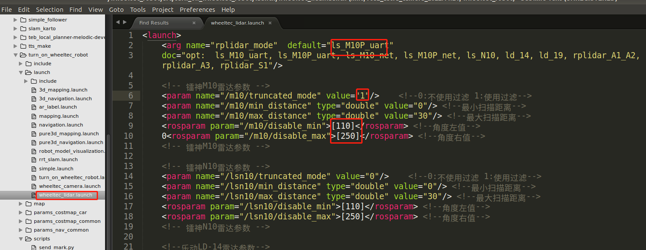Expand the params_nav_common folder
Viewport: 646px width, 250px height.
(x=21, y=230)
